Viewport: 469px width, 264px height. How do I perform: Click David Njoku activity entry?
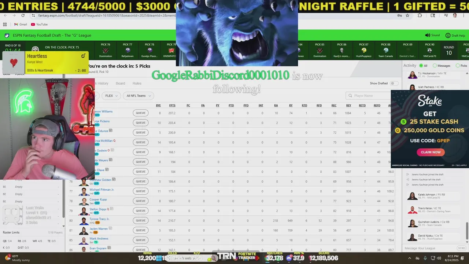(x=434, y=237)
